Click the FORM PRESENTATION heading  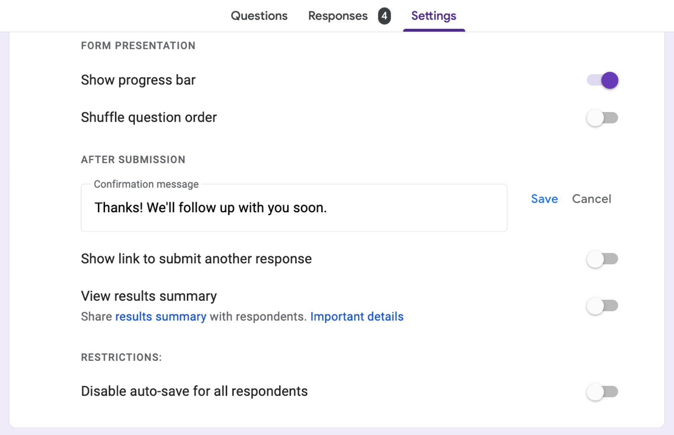pos(138,46)
